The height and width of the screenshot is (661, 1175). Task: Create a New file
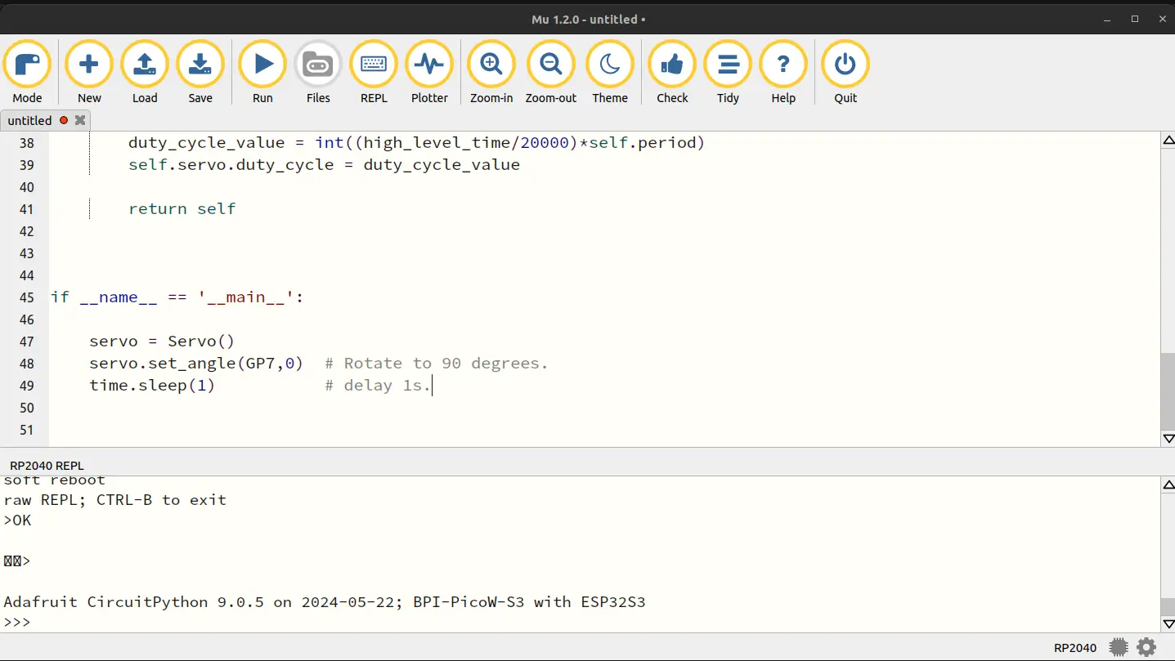(89, 73)
